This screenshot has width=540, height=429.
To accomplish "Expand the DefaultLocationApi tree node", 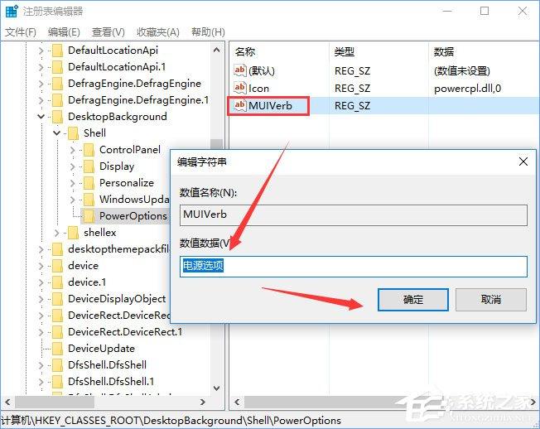I will click(41, 51).
